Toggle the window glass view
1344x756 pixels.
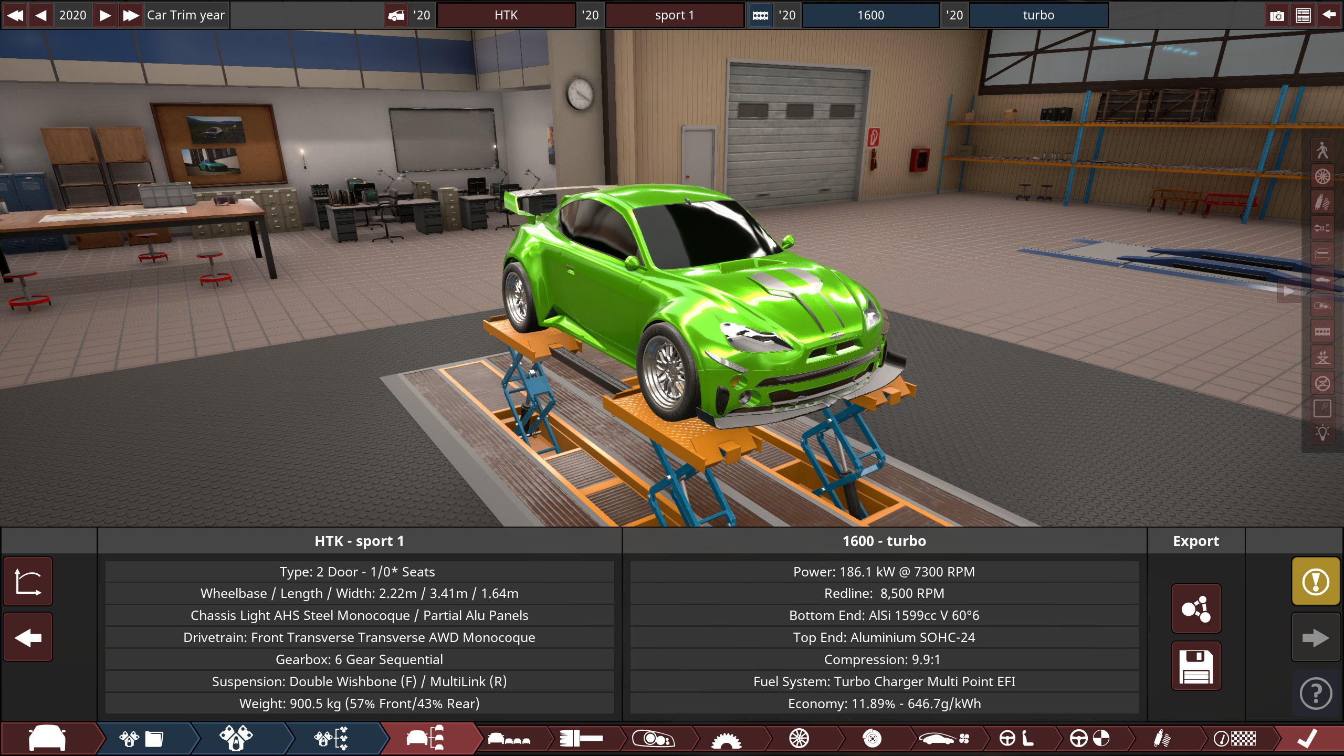(x=1322, y=408)
